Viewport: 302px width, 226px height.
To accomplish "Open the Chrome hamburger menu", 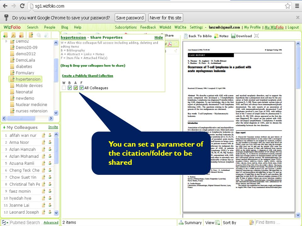I will click(x=297, y=6).
